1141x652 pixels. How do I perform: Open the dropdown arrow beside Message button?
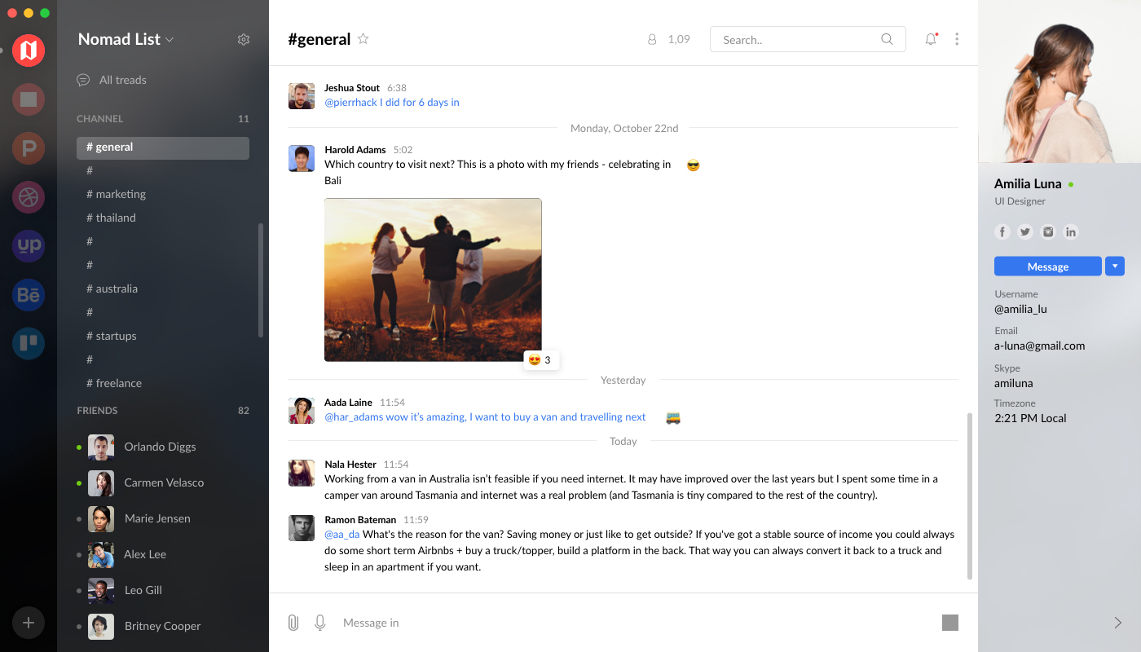[1115, 267]
